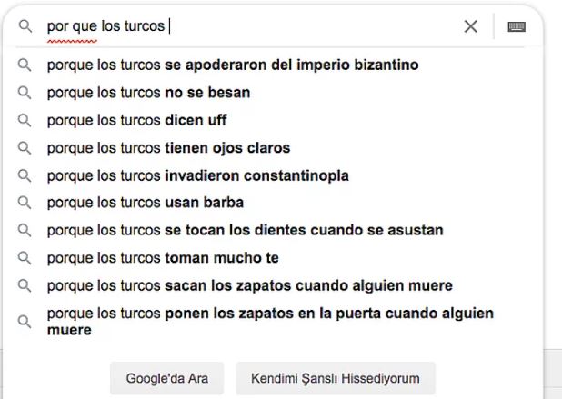Select "sacan los zapatos cuando alguien muere" suggestion
562x399 pixels.
[x=249, y=285]
